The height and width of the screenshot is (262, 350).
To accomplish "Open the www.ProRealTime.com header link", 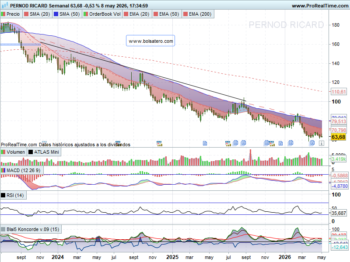I will point(320,6).
